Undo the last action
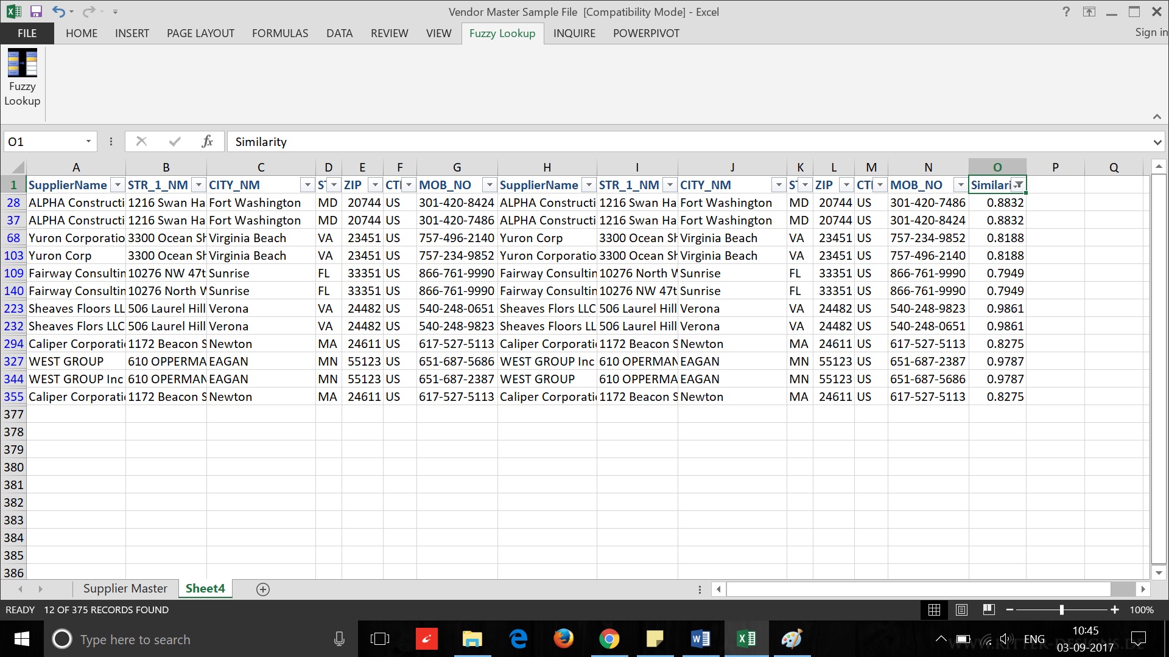The image size is (1169, 657). point(58,12)
